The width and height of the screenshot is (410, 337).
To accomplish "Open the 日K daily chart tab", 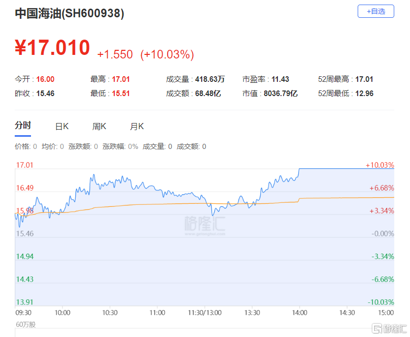I will coord(62,127).
